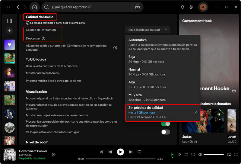Click Importa música desde otras aplicaciones setting
Image resolution: width=241 pixels, height=164 pixels.
(x=53, y=81)
